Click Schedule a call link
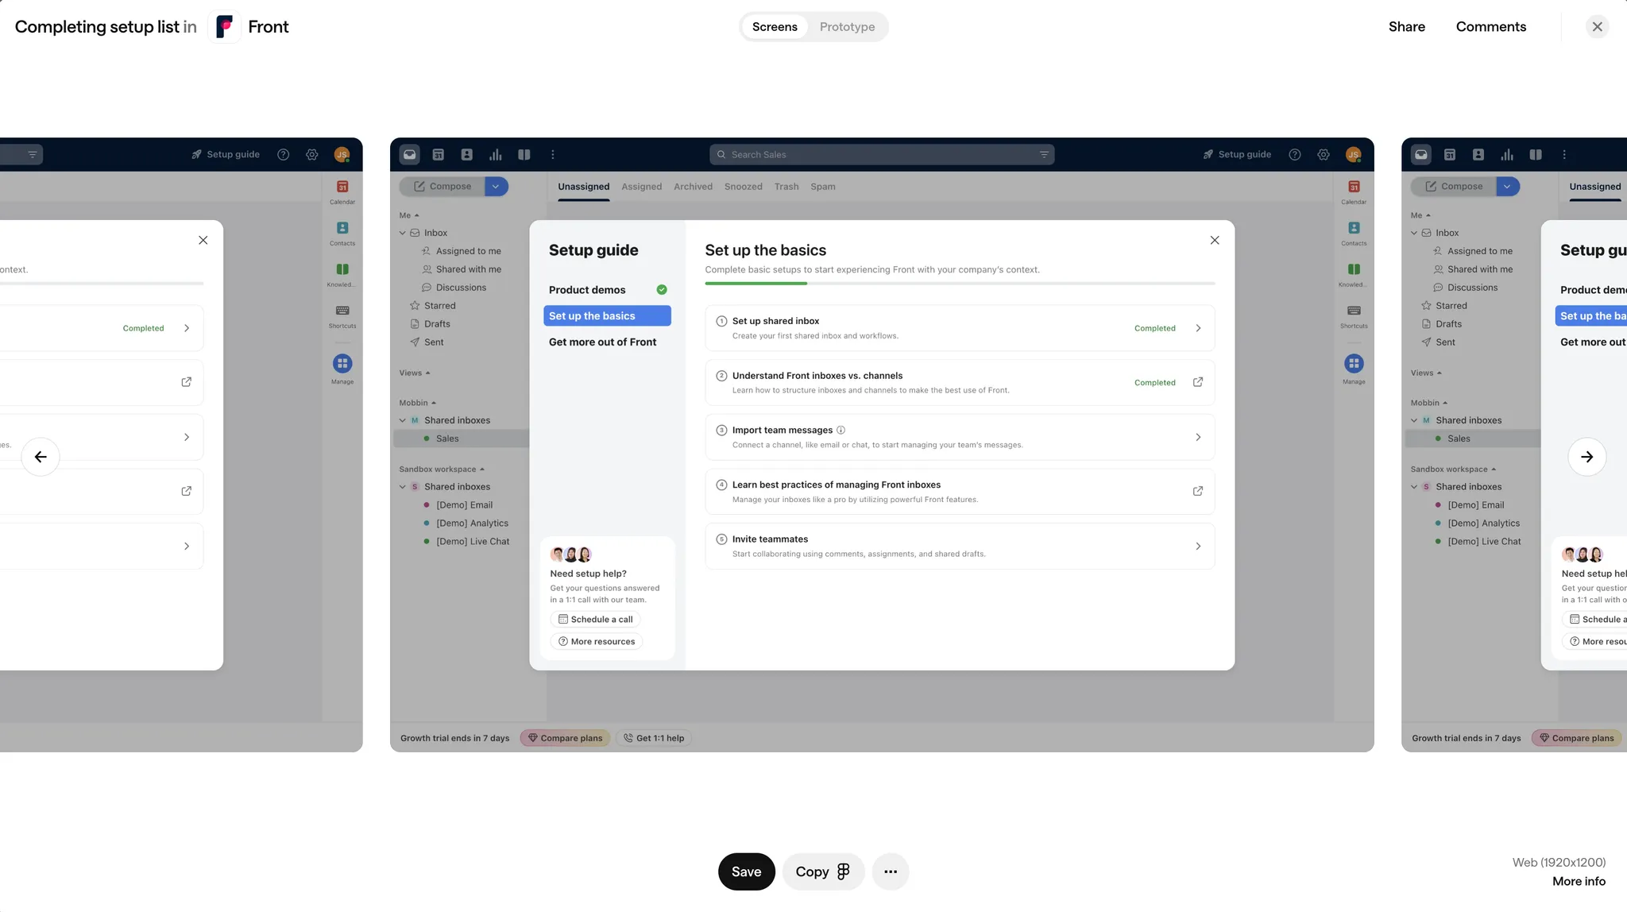The width and height of the screenshot is (1627, 912). (597, 619)
